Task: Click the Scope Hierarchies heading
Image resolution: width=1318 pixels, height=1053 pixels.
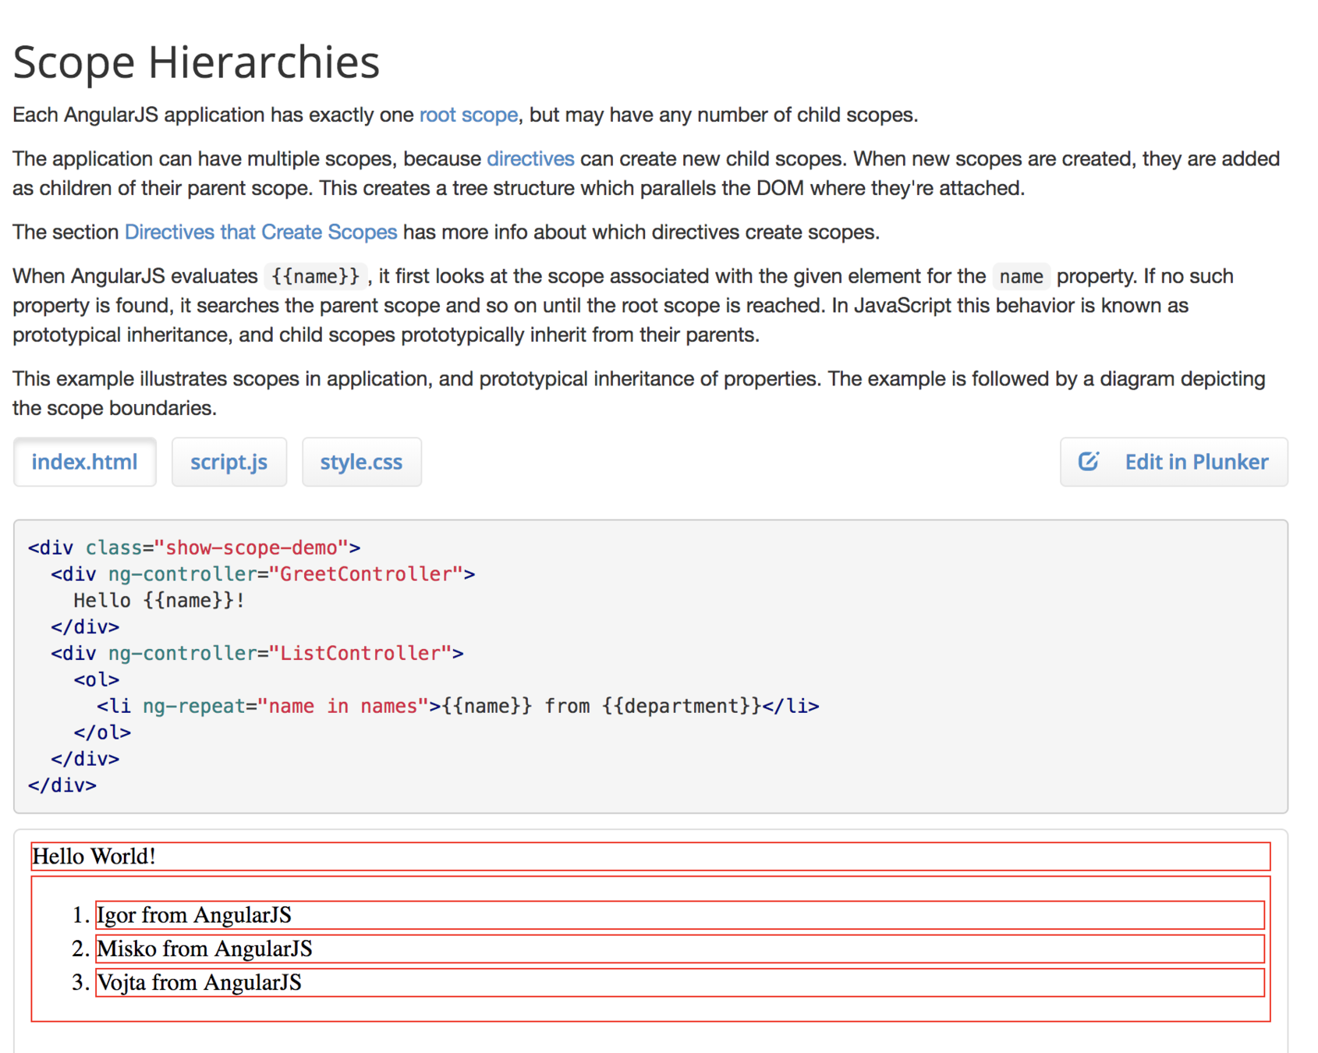Action: pyautogui.click(x=197, y=62)
